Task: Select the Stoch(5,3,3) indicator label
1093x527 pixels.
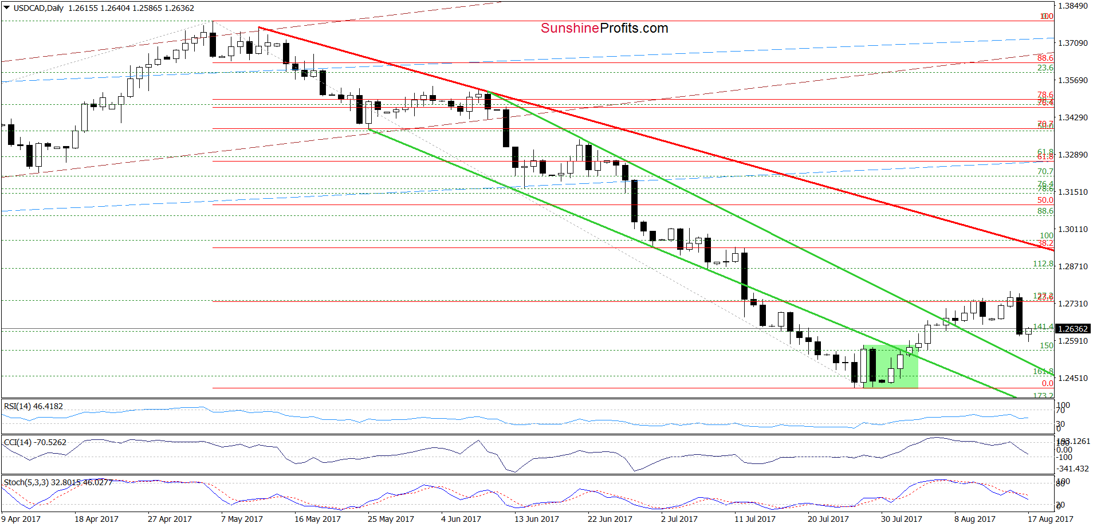Action: (58, 482)
